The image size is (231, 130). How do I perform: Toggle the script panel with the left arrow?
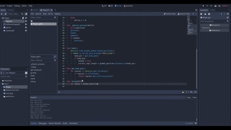point(59,92)
